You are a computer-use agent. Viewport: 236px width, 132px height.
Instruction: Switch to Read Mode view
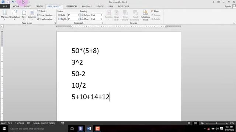[x=189, y=123]
